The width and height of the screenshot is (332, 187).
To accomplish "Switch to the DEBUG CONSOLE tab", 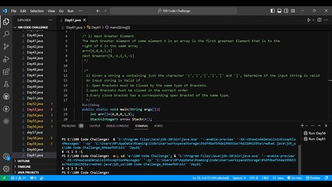I will click(117, 126).
